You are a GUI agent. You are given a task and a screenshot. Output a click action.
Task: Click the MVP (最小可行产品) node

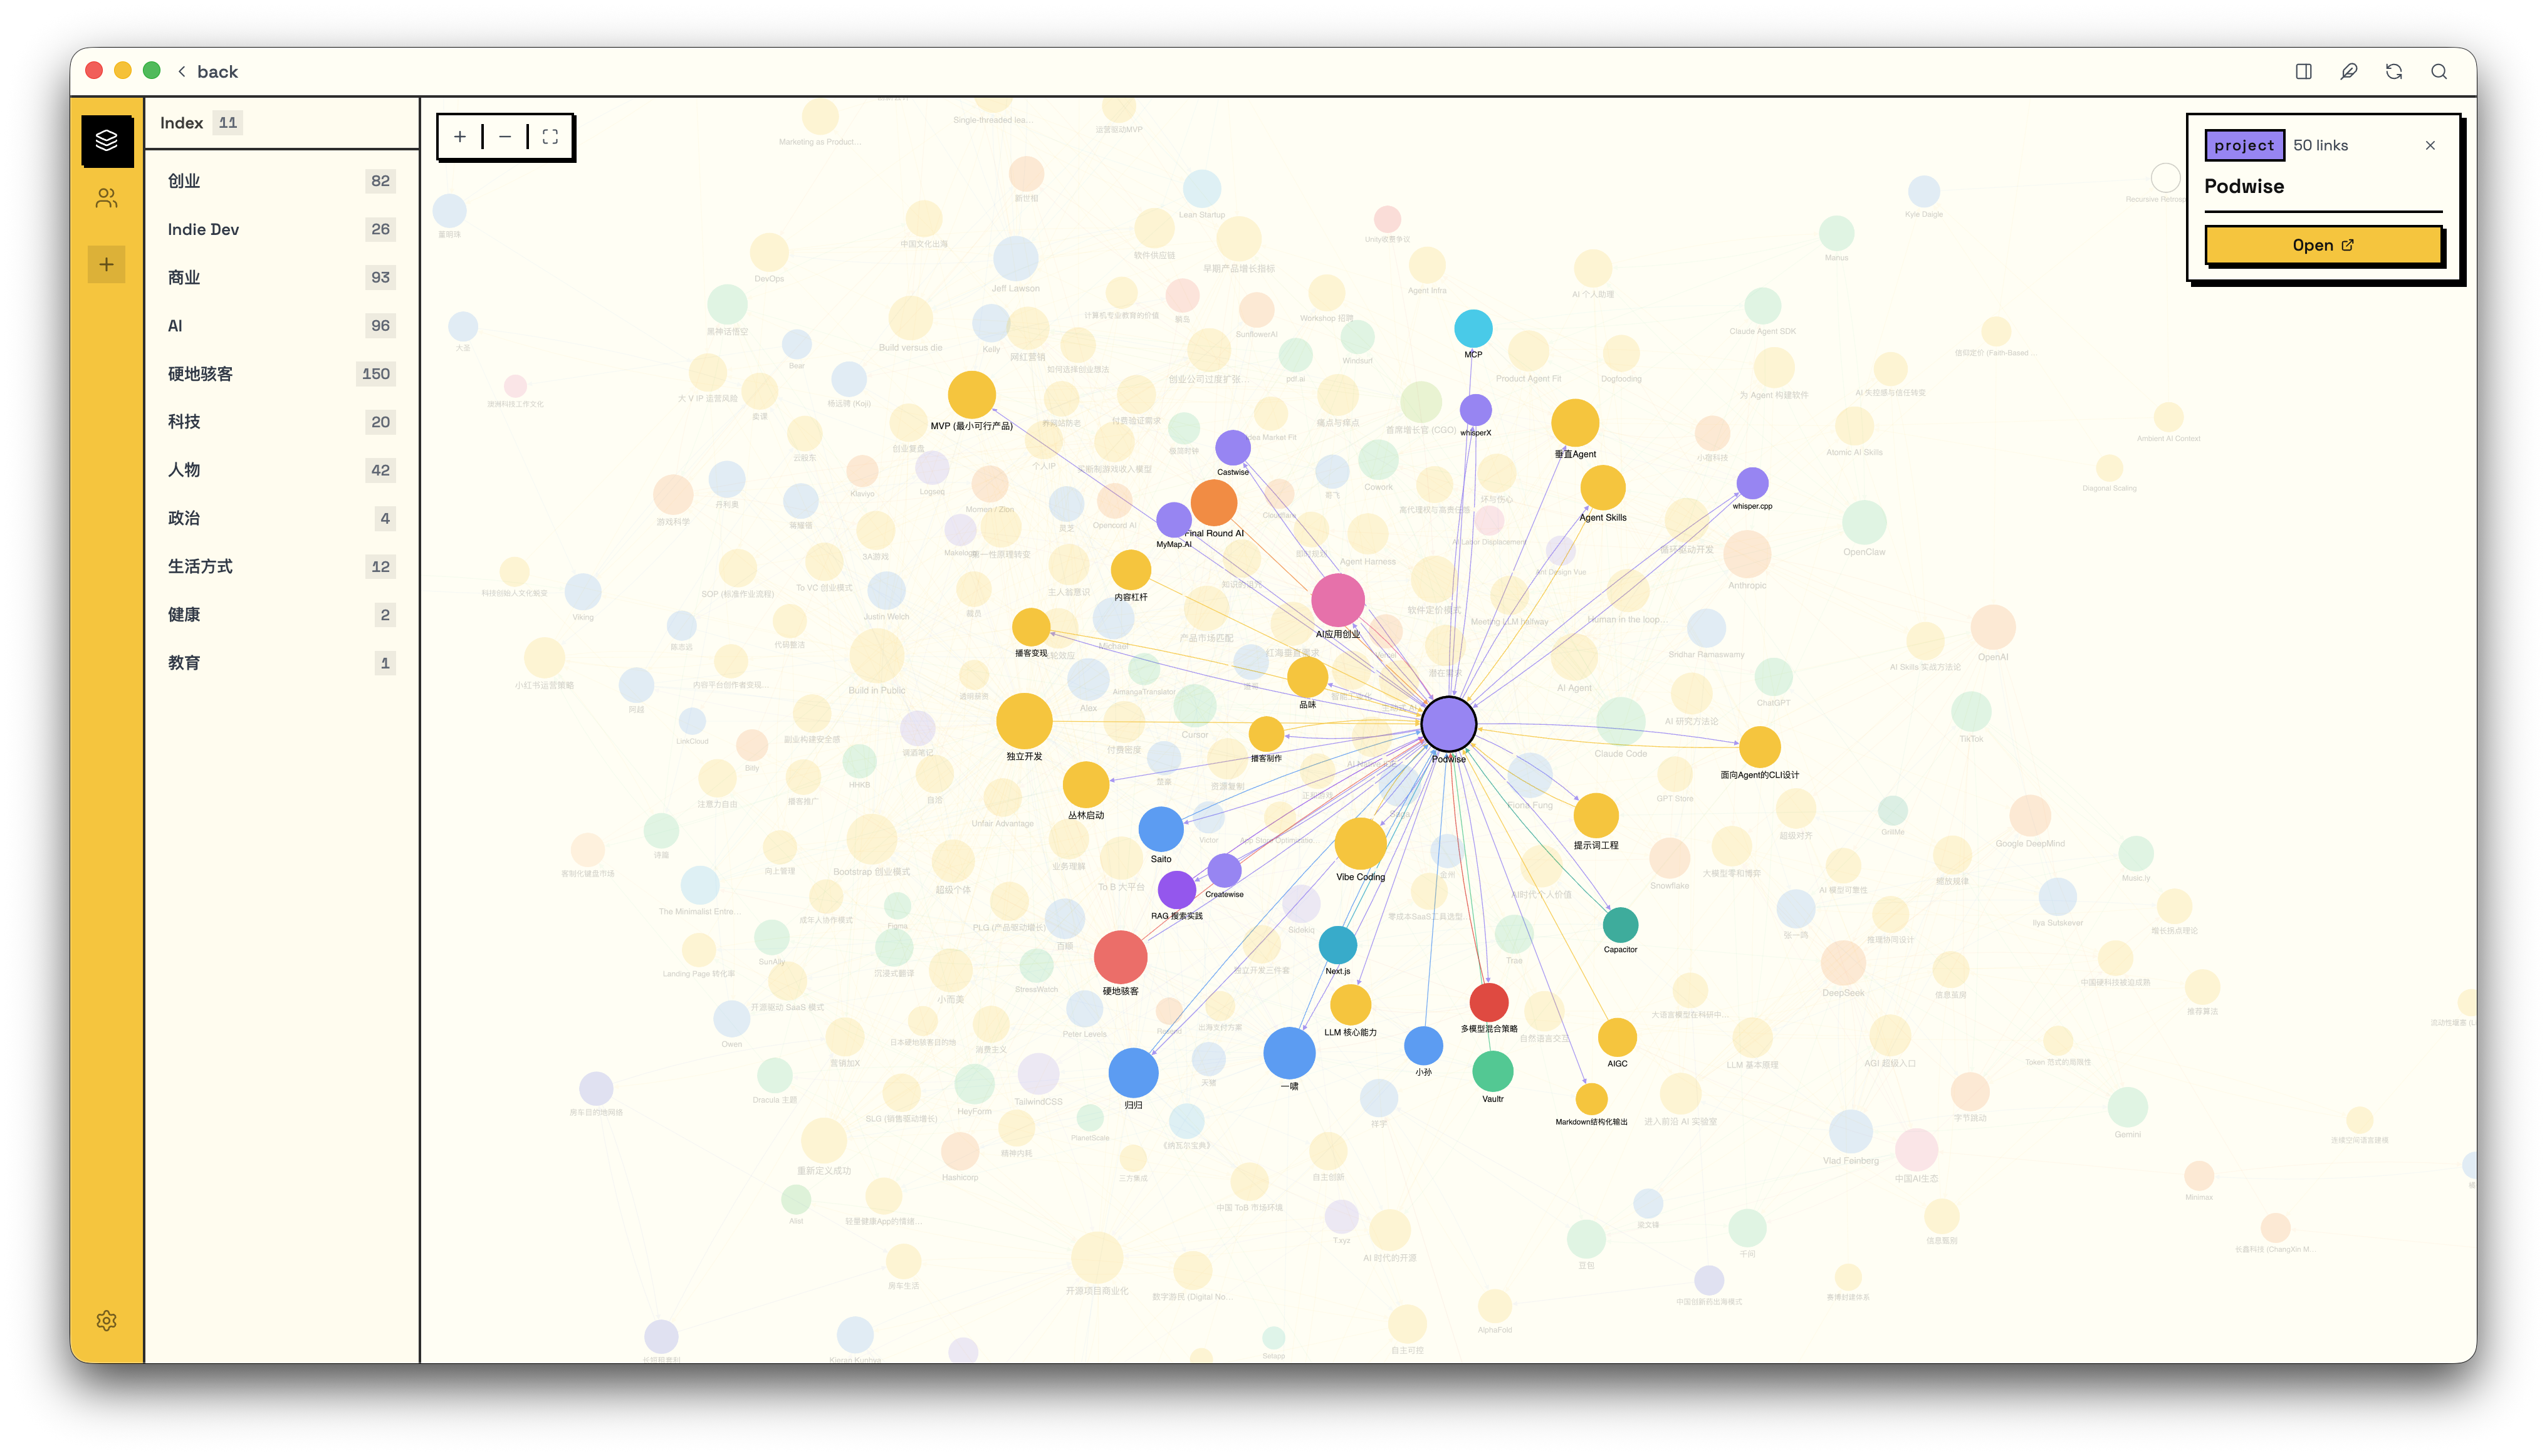tap(970, 395)
